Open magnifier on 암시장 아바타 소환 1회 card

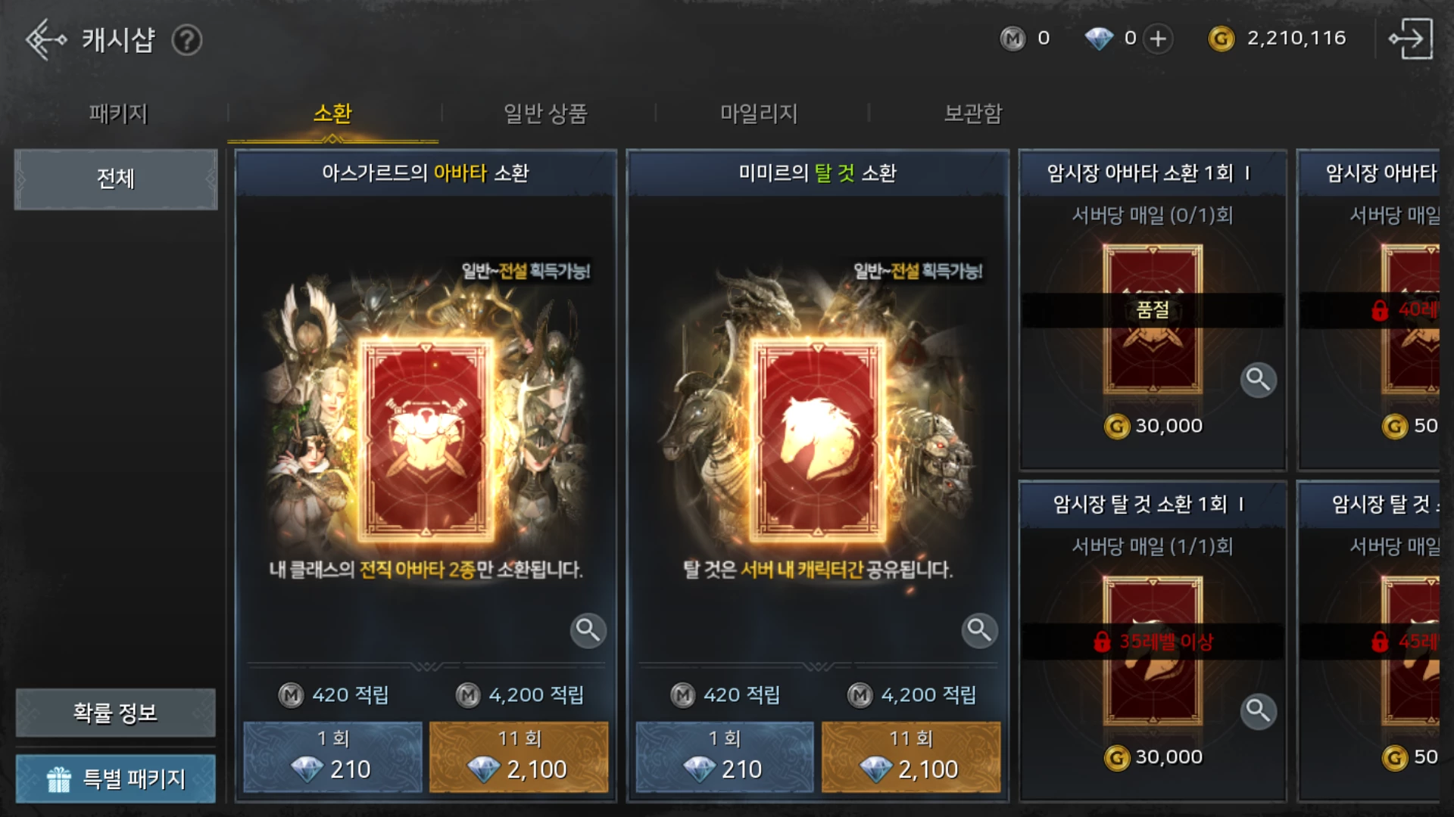click(1258, 380)
